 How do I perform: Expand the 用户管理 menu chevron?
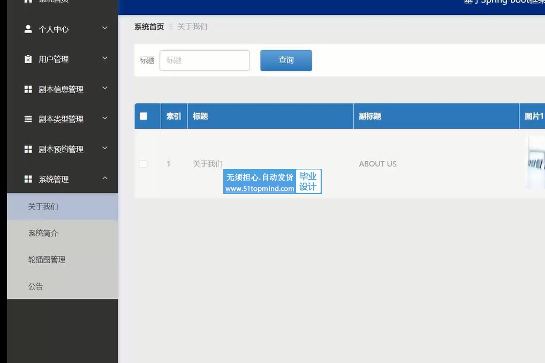(x=104, y=58)
